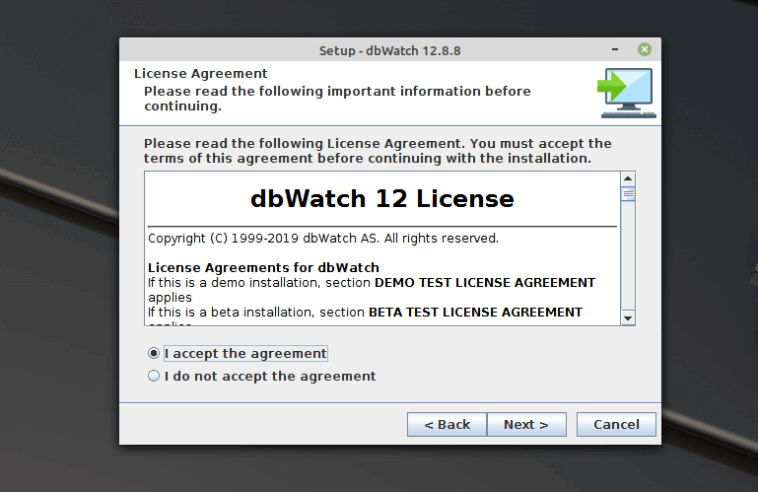Choose "I do not accept the agreement"
The image size is (758, 492).
click(x=153, y=376)
